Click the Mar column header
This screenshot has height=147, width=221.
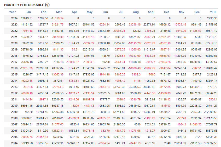point(59,12)
